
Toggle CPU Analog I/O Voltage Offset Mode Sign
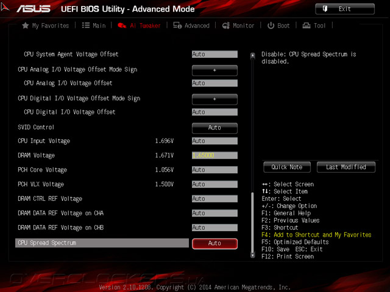(214, 71)
